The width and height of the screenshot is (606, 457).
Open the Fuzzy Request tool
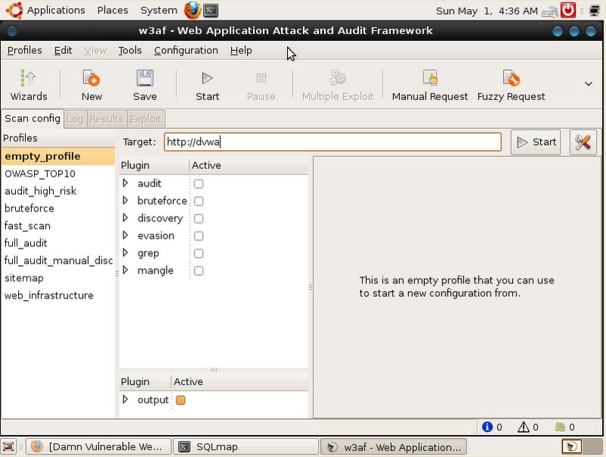point(511,85)
